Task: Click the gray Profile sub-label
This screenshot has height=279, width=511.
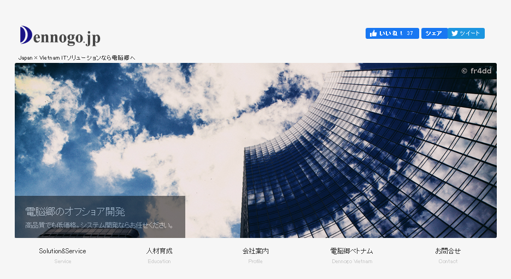Action: 255,261
